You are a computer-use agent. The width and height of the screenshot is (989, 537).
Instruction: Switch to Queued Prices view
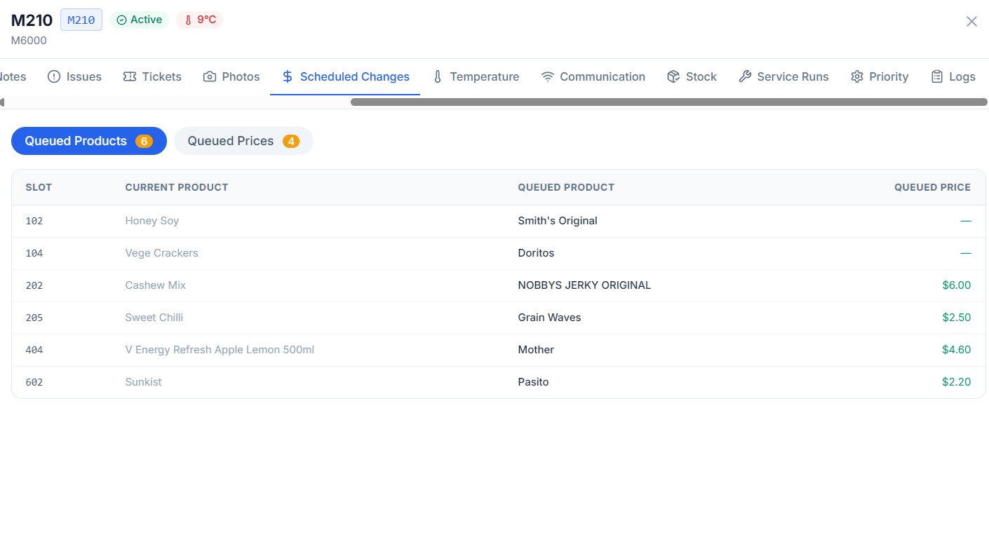click(x=243, y=141)
